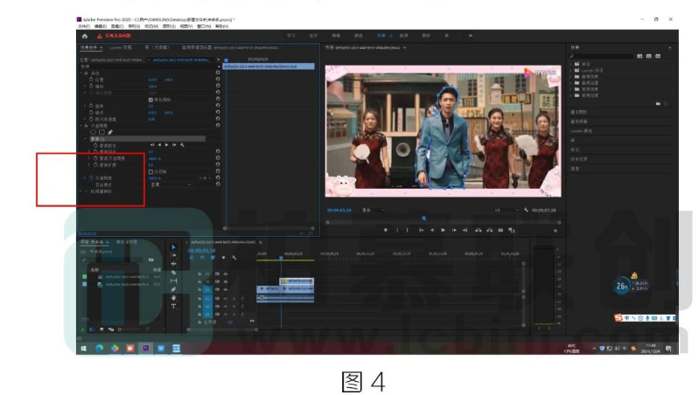Select the Selection arrow tool
Image resolution: width=699 pixels, height=395 pixels.
(173, 247)
